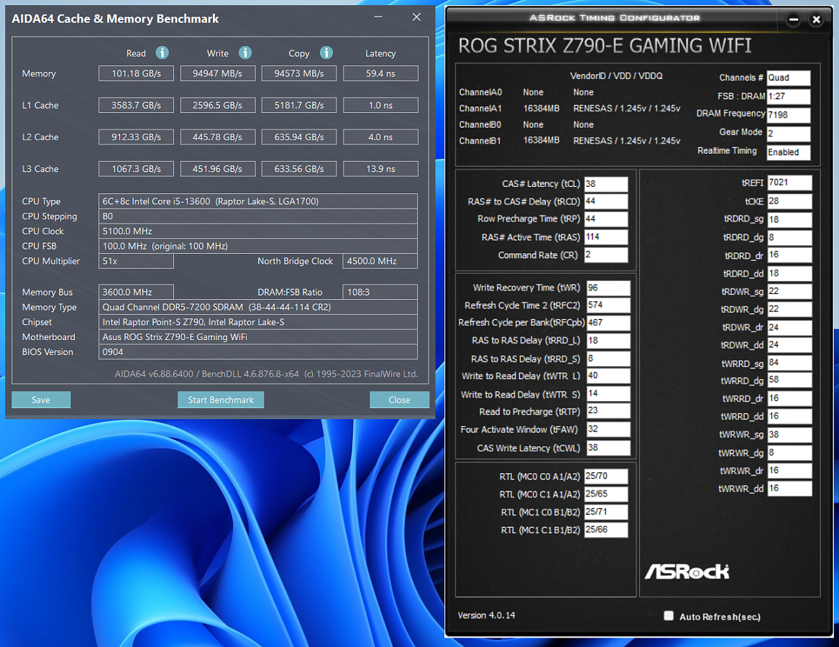Click the Close button in AIDA64
The image size is (839, 647).
coord(399,400)
